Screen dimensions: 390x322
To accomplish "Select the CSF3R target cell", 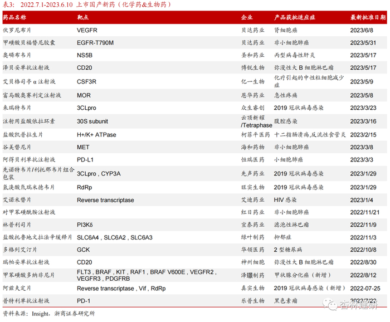I will [x=86, y=81].
